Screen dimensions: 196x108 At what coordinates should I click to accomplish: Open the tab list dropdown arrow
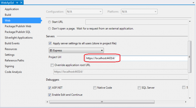click(x=193, y=3)
